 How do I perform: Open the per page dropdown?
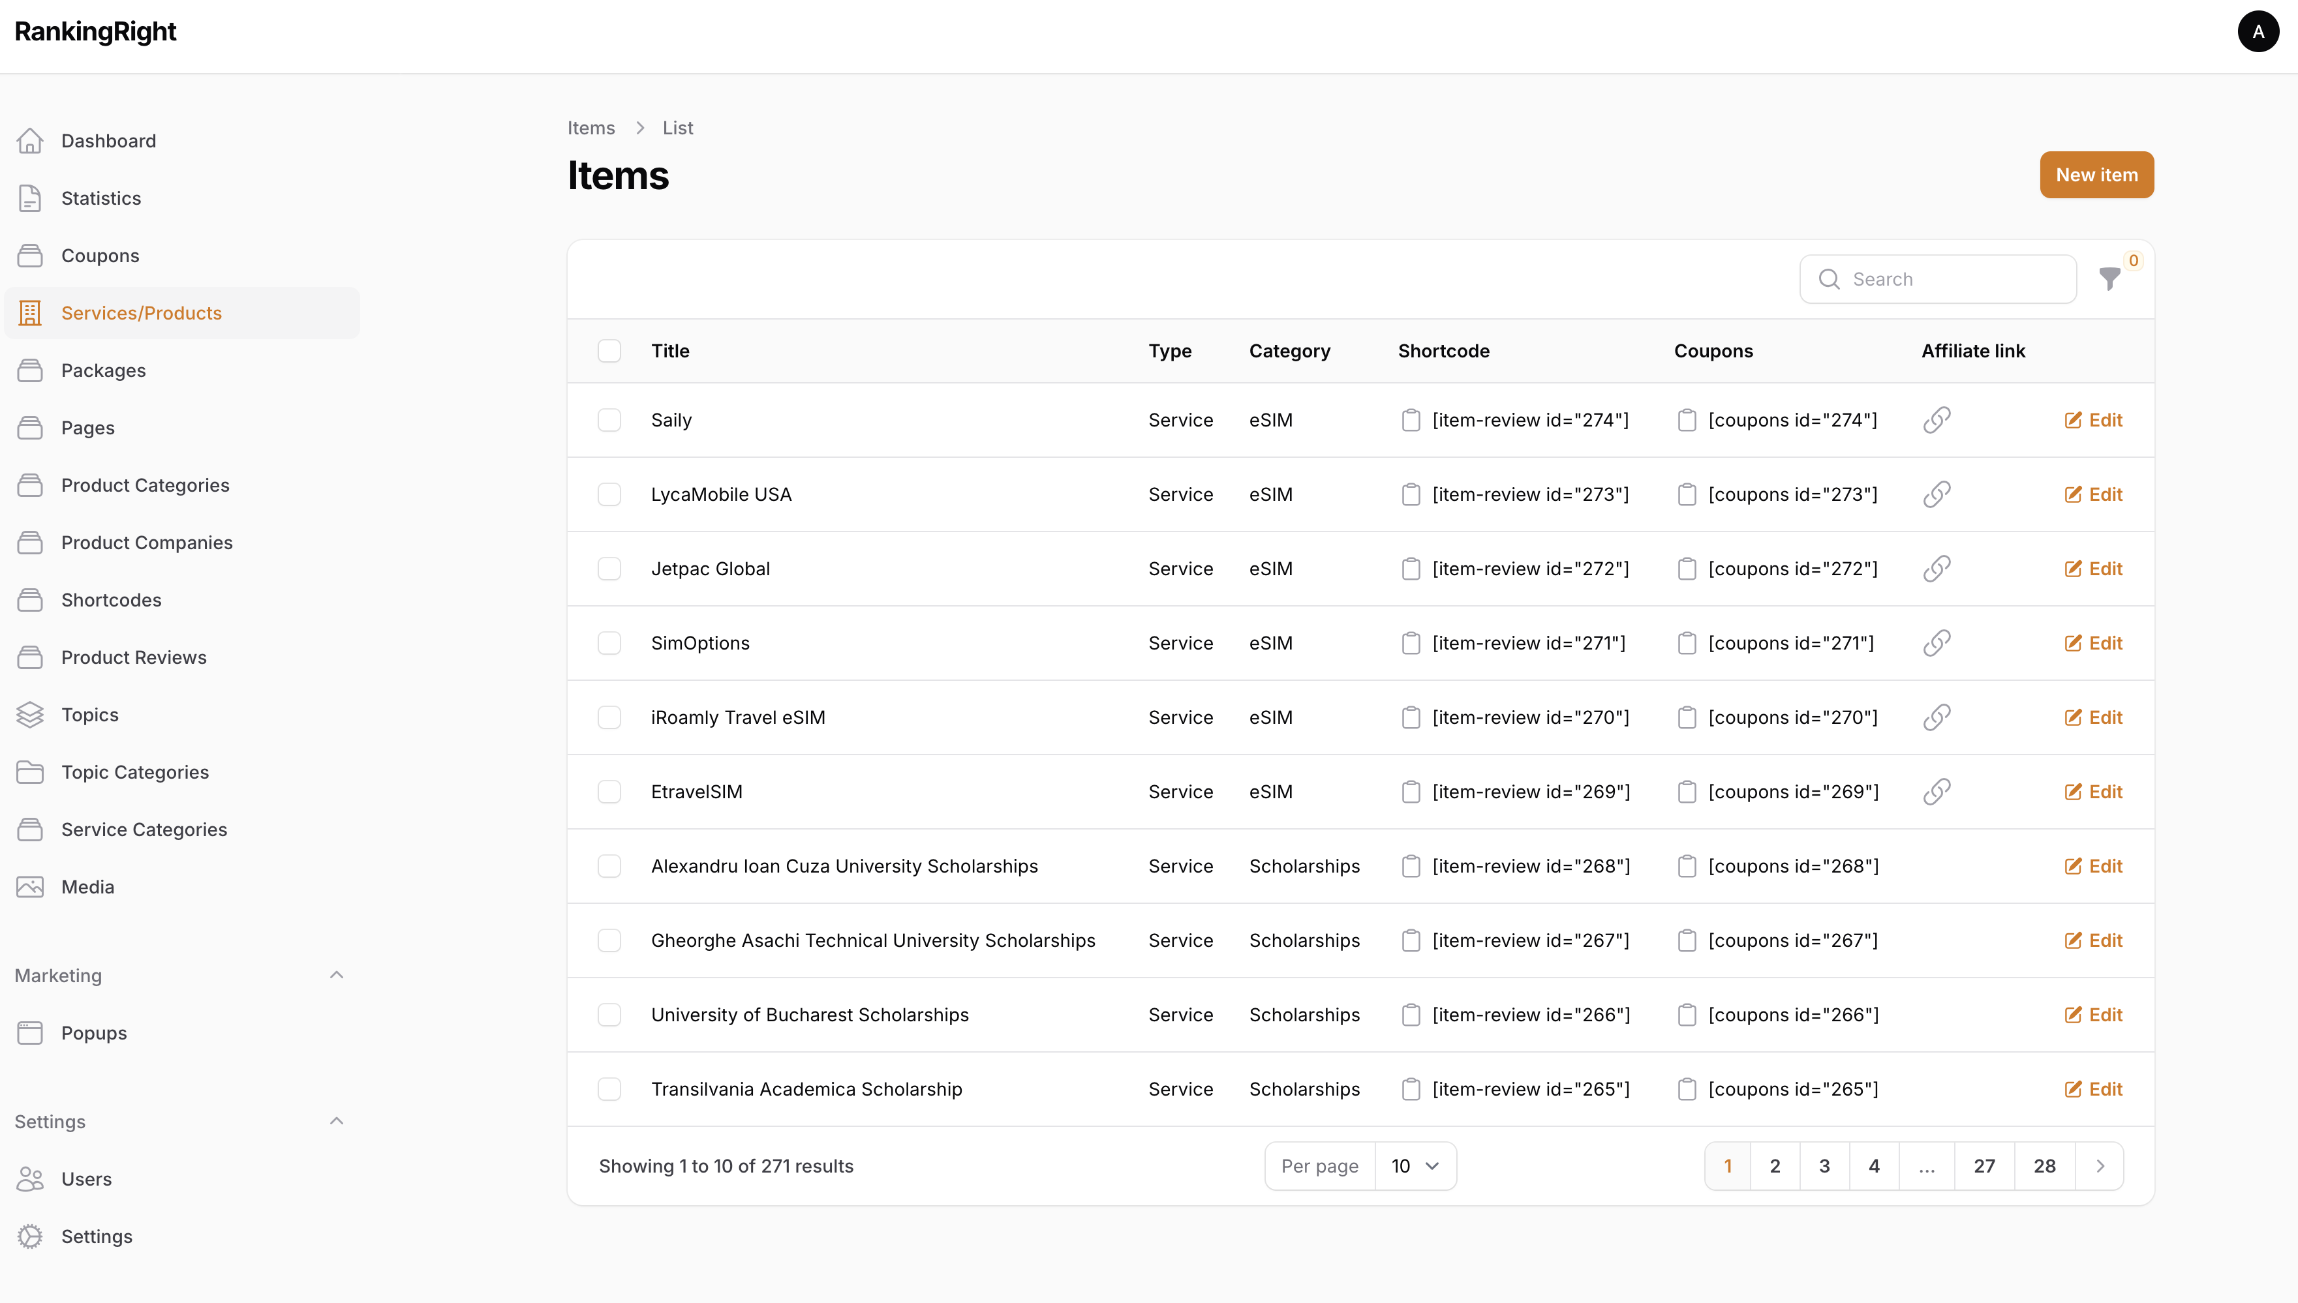click(x=1415, y=1165)
